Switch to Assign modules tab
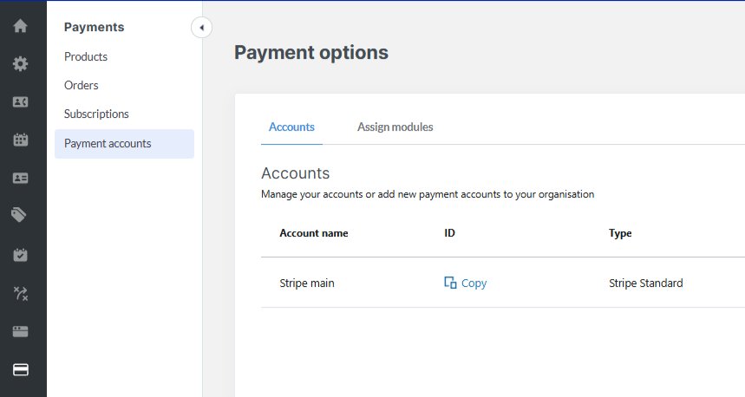The image size is (745, 397). pyautogui.click(x=395, y=127)
